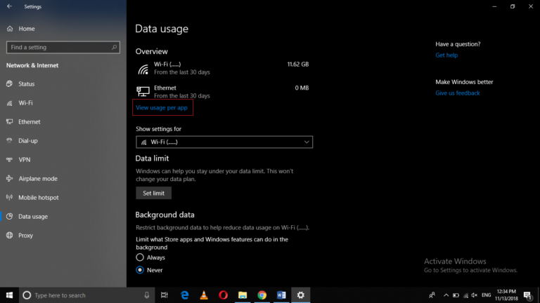Open Google Chrome from taskbar

(262, 295)
